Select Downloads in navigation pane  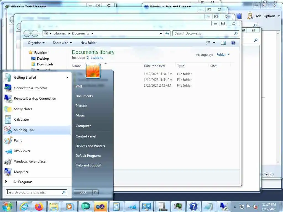point(45,64)
